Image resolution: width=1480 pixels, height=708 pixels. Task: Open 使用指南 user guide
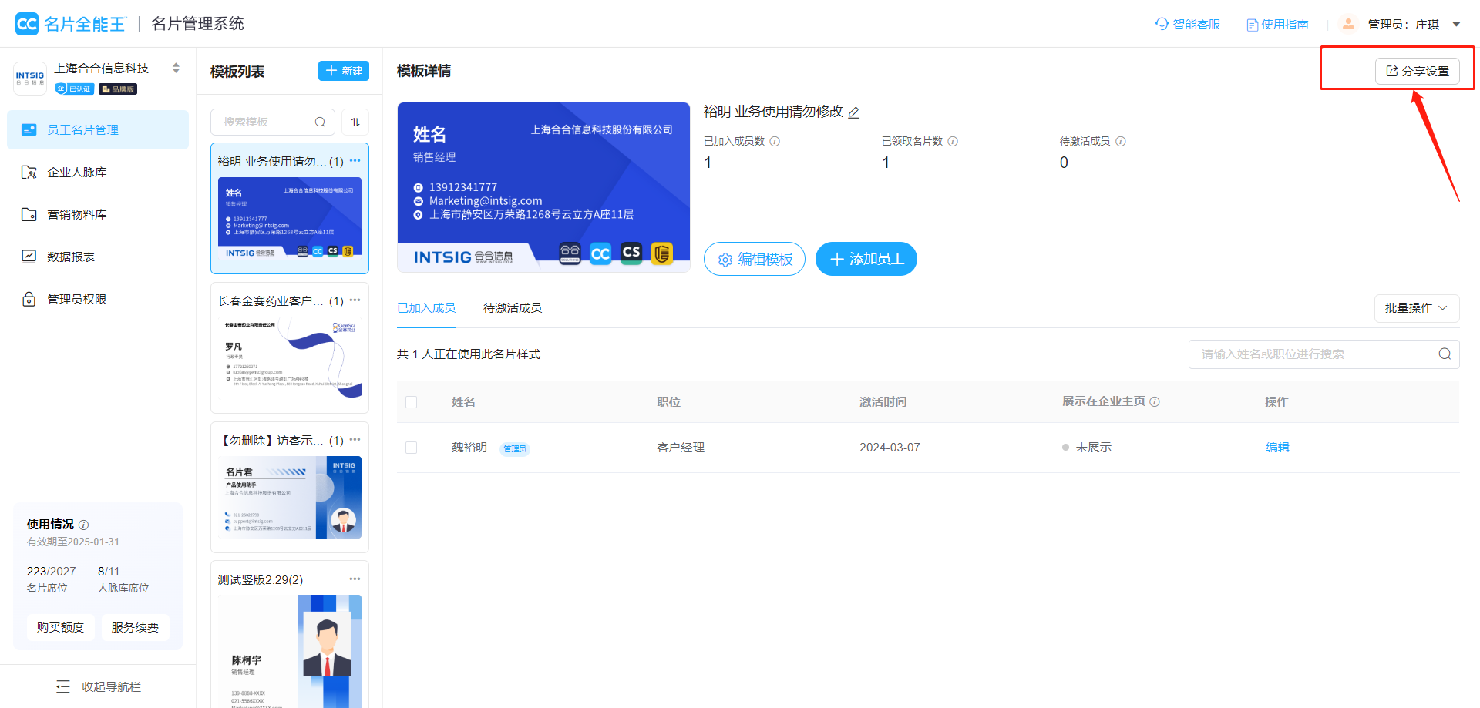pos(1277,25)
